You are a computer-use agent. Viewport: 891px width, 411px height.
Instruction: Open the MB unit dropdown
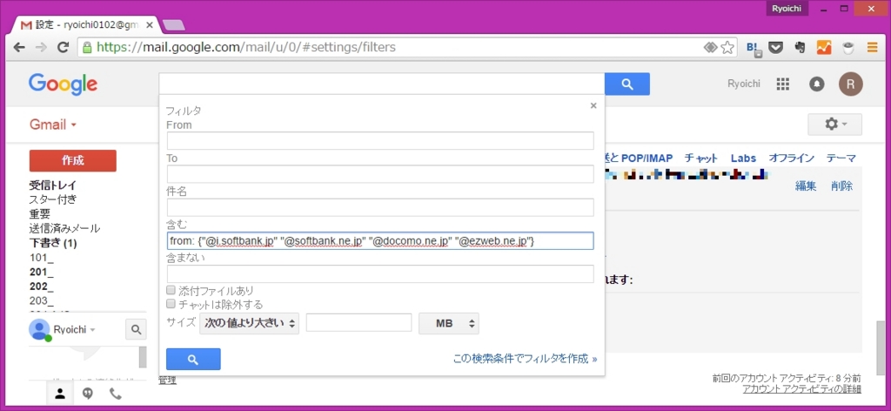tap(449, 323)
